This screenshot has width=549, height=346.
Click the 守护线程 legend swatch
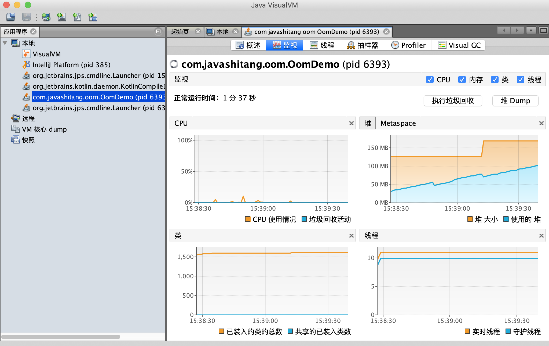[508, 331]
